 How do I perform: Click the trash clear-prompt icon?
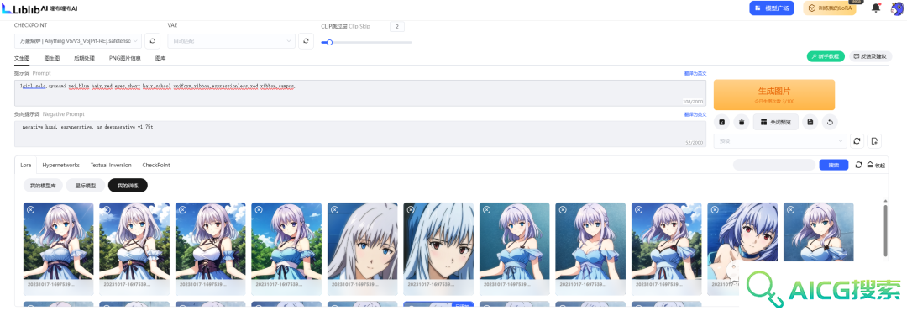pyautogui.click(x=741, y=122)
